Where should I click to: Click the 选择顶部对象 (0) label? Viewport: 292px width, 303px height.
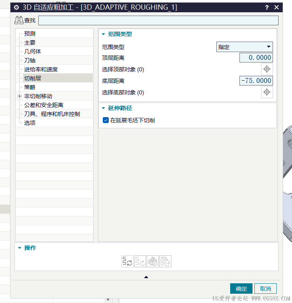(x=123, y=70)
